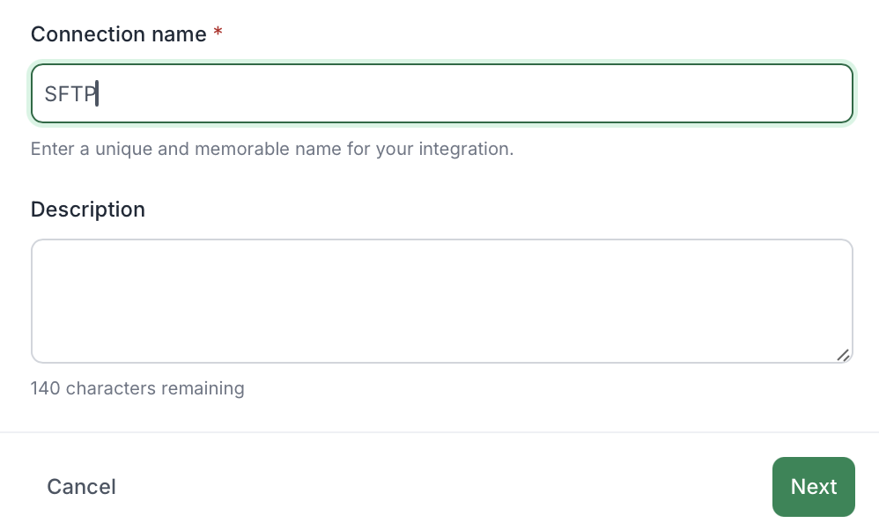
Task: Click the Next button
Action: coord(814,487)
